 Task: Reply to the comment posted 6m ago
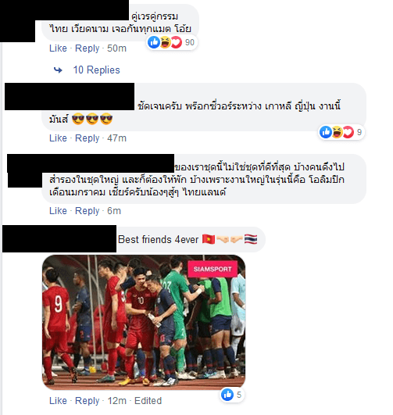[x=87, y=211]
